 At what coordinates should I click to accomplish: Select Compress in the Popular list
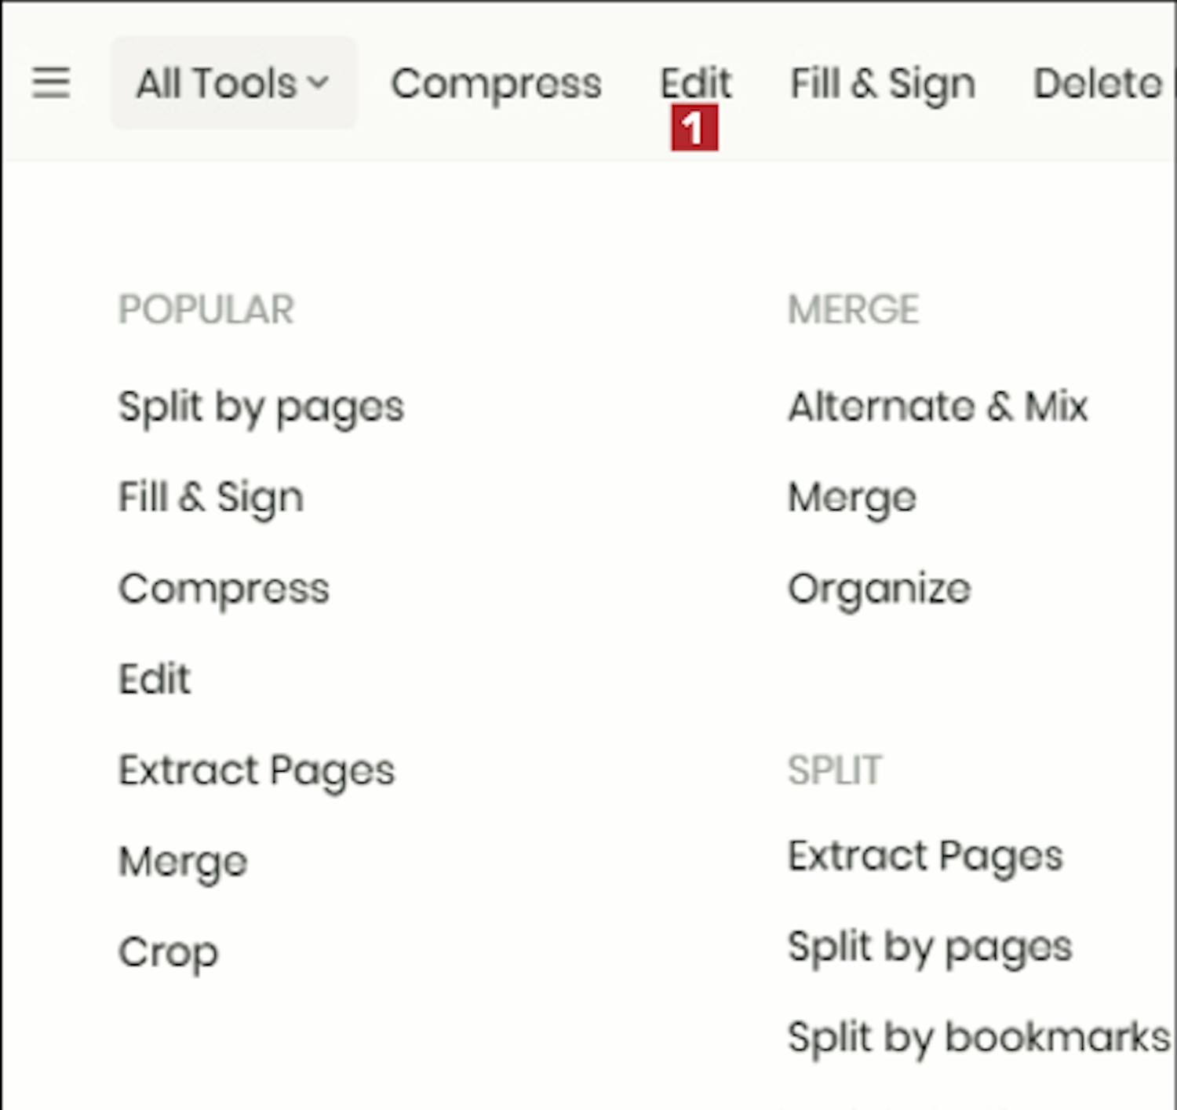[224, 588]
